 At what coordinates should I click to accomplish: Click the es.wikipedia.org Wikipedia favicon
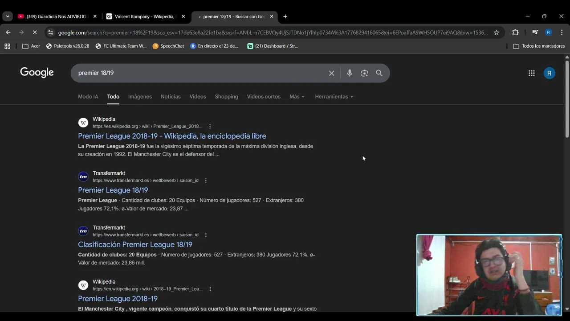tap(83, 123)
